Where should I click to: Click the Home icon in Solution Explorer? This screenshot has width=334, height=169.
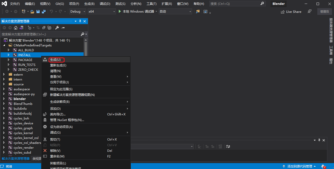tap(16, 28)
